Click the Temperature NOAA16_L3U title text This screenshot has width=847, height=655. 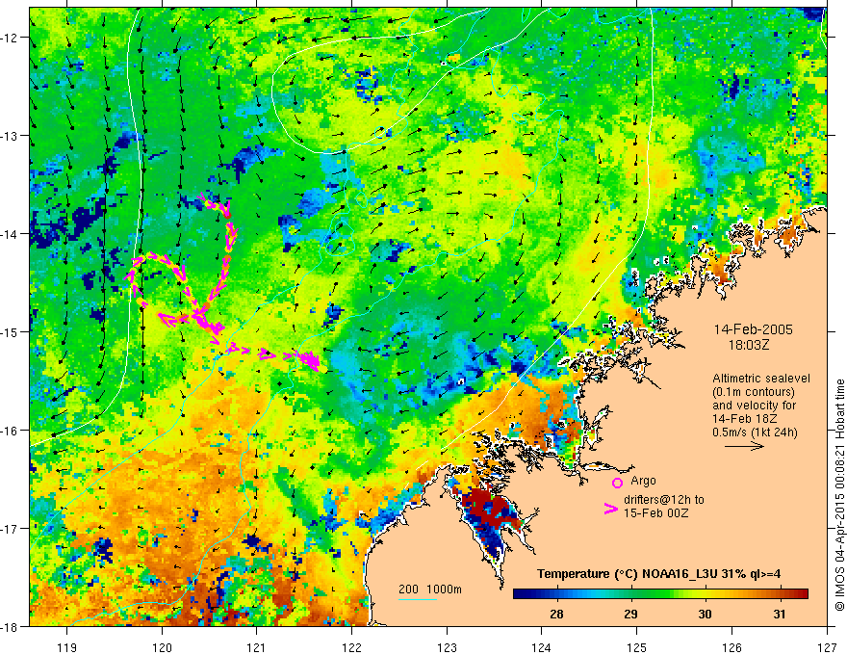click(x=658, y=574)
